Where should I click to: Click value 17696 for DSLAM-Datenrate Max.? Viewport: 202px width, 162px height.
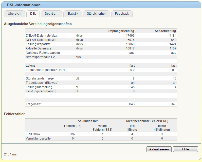(x=130, y=36)
